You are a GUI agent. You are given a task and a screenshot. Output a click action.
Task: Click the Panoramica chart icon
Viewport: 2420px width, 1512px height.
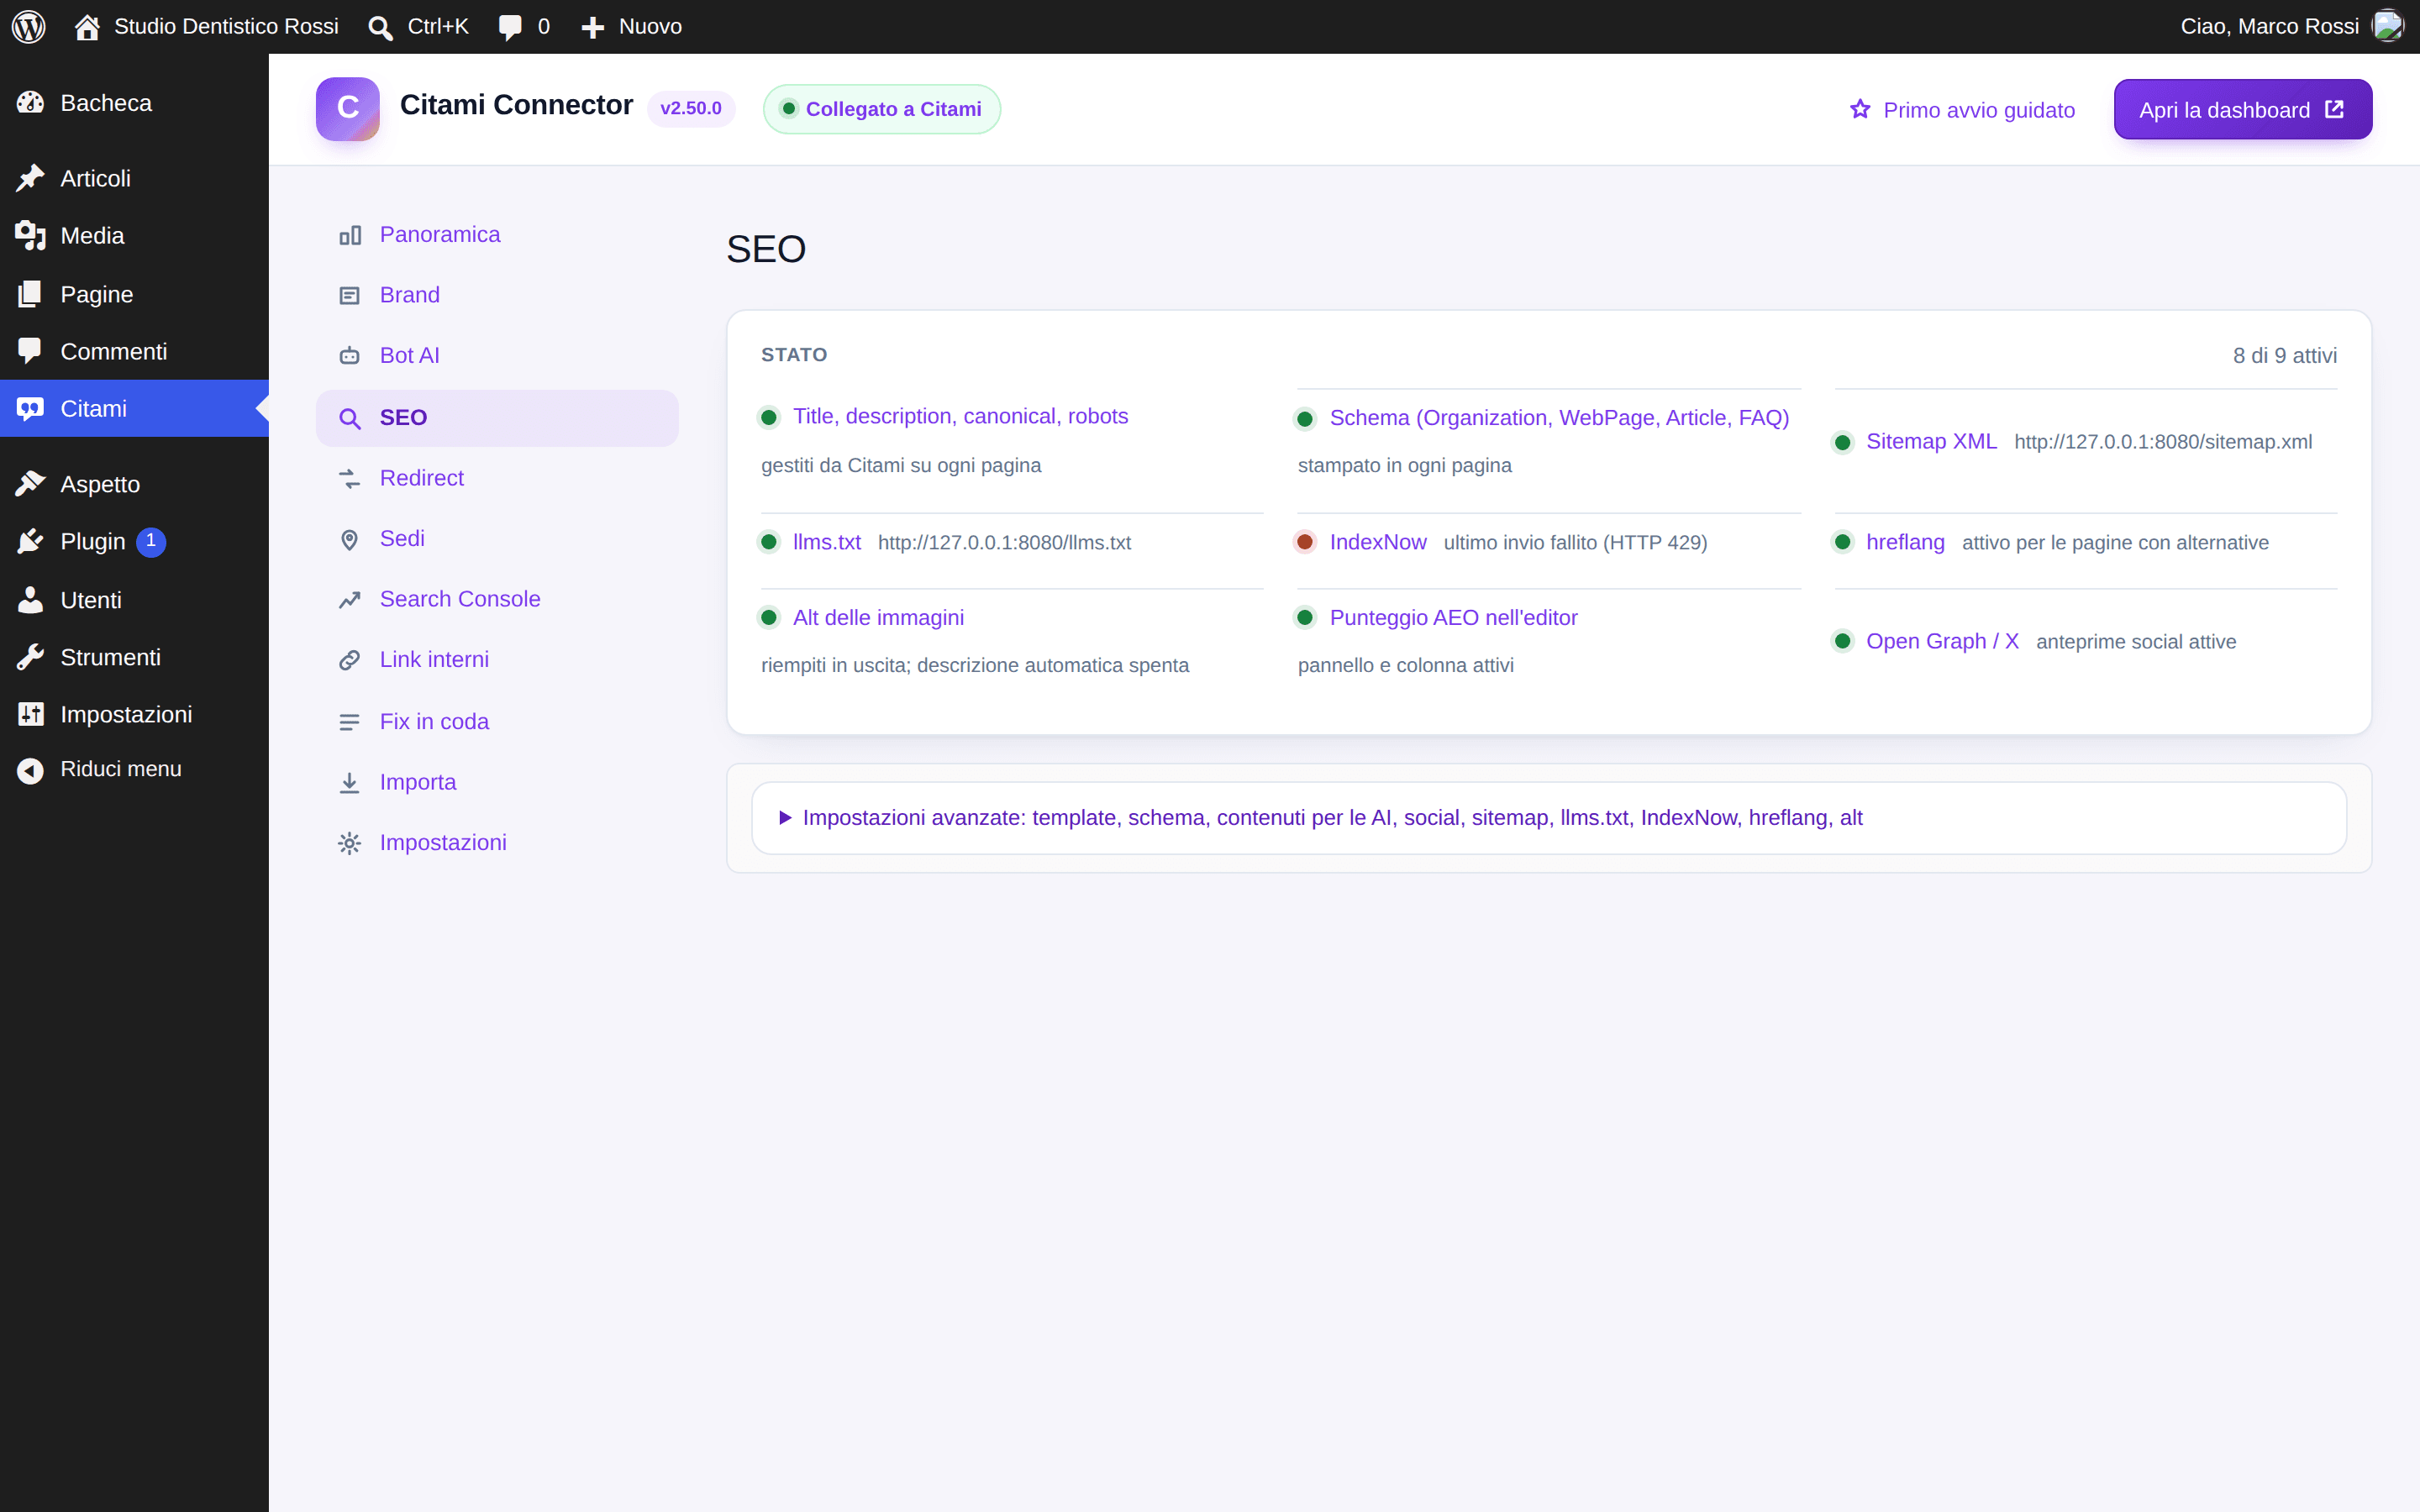pyautogui.click(x=350, y=235)
